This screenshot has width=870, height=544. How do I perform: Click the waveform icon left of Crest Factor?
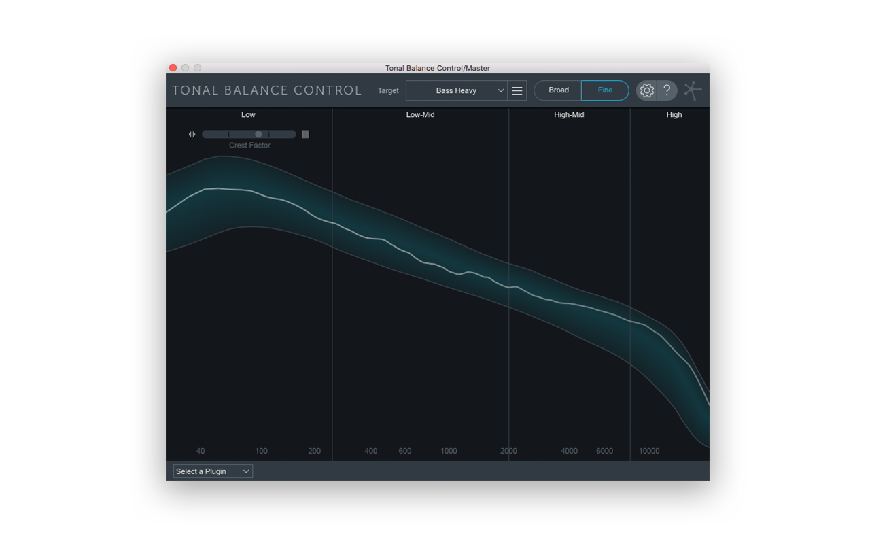(192, 134)
